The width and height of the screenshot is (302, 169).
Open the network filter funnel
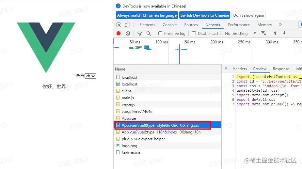pyautogui.click(x=140, y=34)
